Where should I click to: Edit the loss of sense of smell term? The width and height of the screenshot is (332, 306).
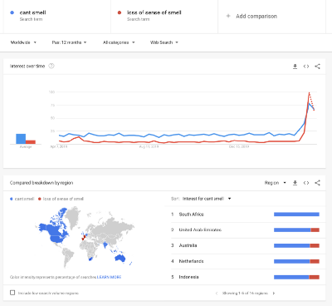click(x=154, y=12)
